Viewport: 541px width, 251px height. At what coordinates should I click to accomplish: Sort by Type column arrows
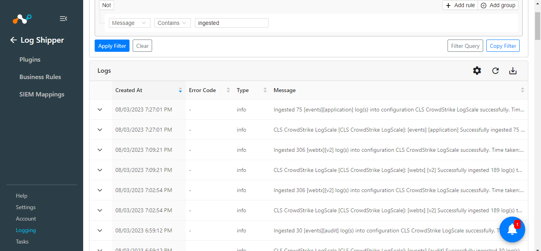tap(265, 90)
